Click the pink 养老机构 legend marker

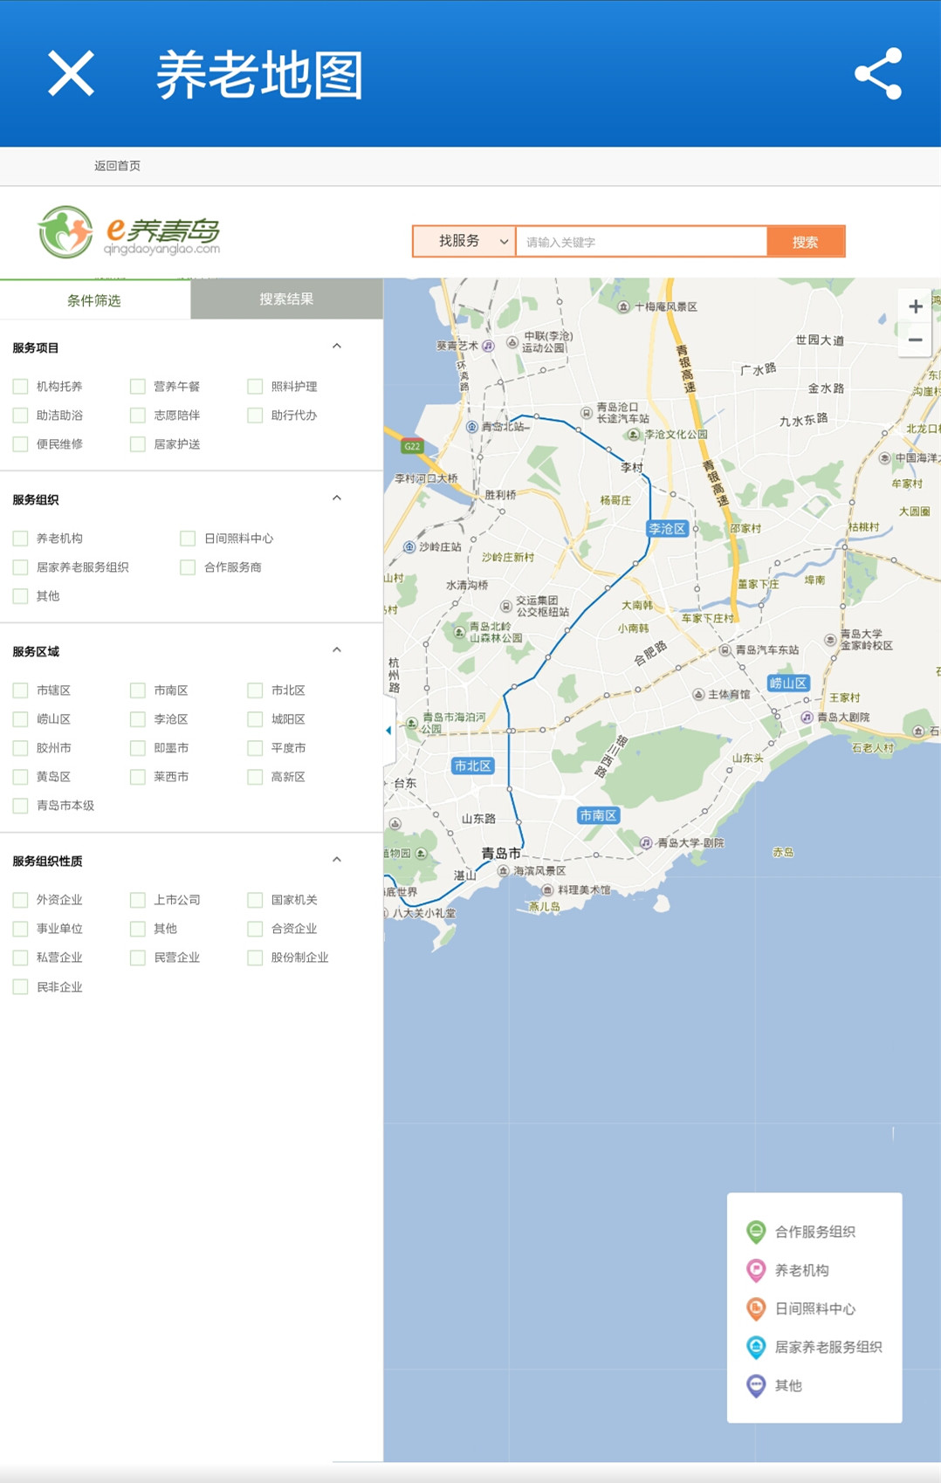click(756, 1270)
